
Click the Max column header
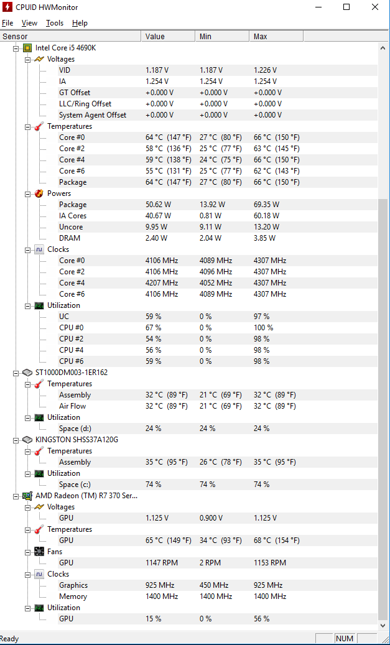click(276, 36)
